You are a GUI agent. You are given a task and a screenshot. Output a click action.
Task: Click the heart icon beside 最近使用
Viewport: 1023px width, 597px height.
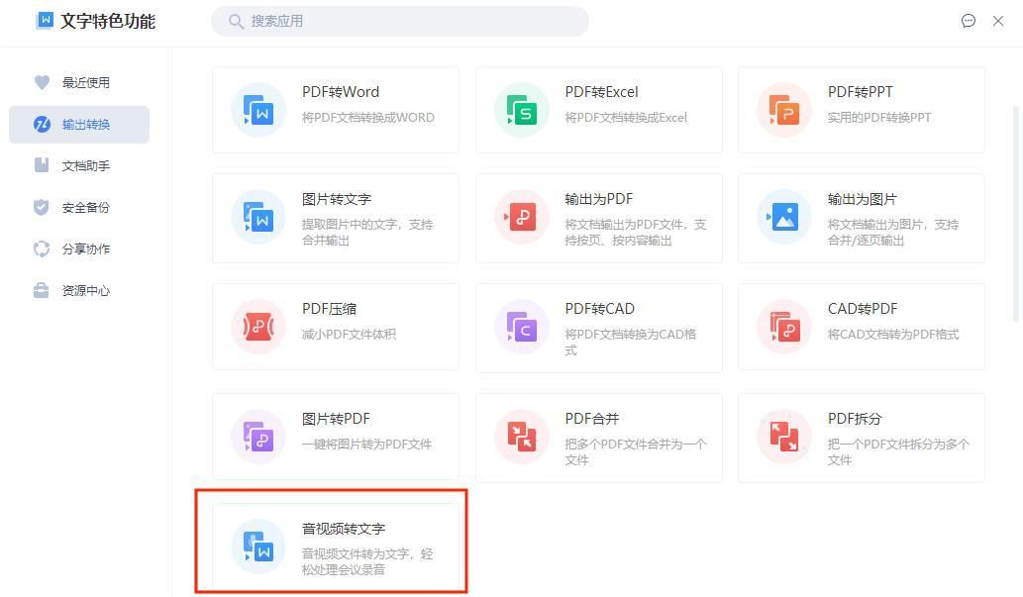[42, 82]
